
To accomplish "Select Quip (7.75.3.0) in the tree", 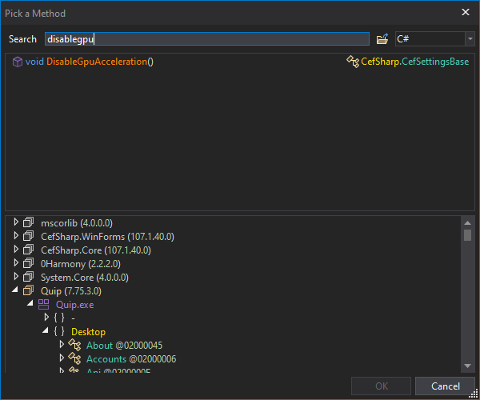I will [71, 291].
